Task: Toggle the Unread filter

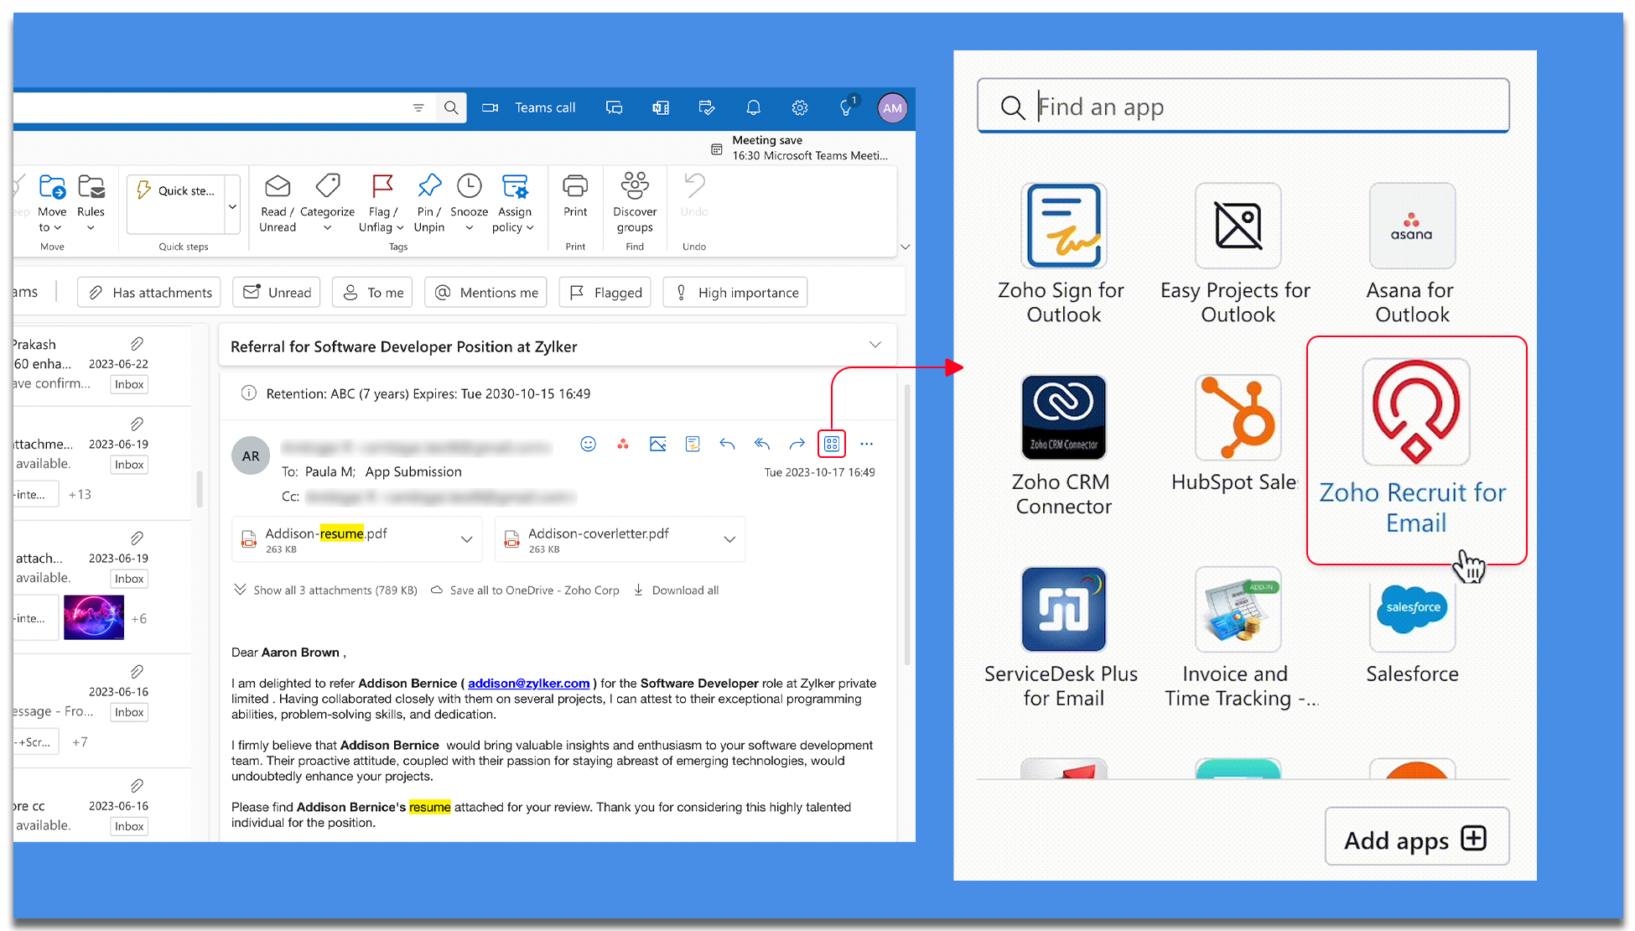Action: point(277,292)
